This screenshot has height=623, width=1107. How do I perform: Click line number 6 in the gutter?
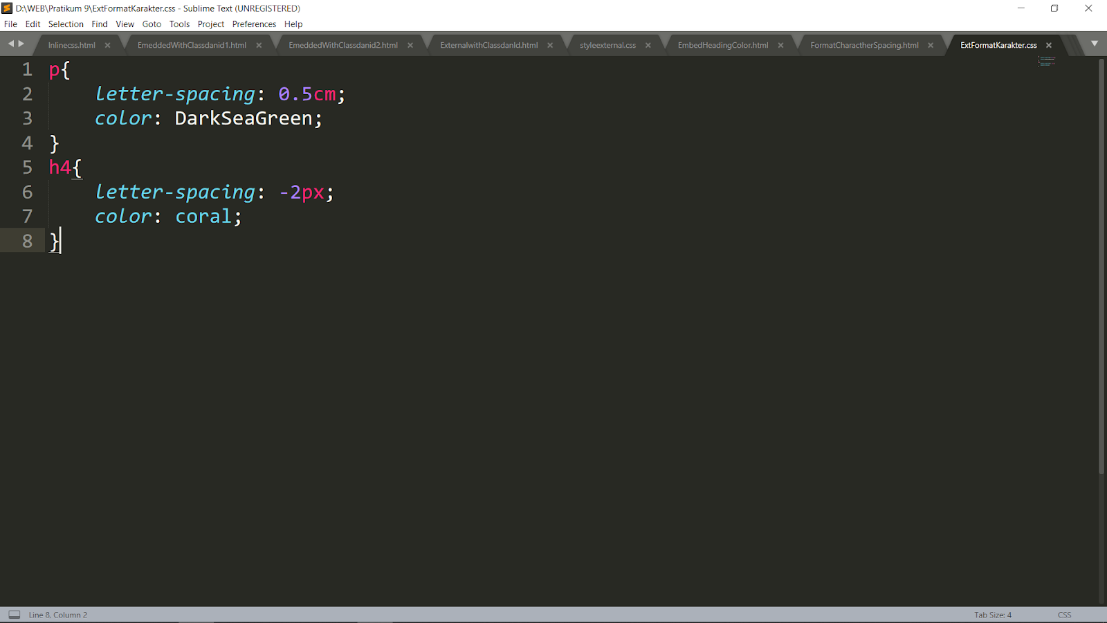tap(28, 192)
